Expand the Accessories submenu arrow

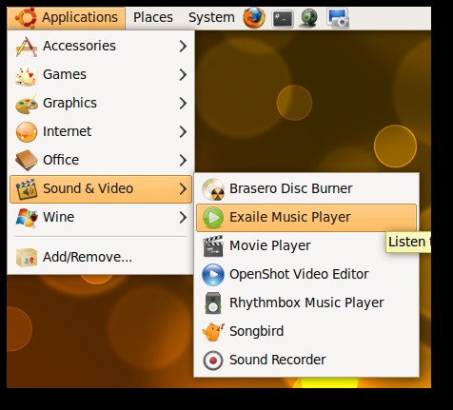pyautogui.click(x=183, y=47)
